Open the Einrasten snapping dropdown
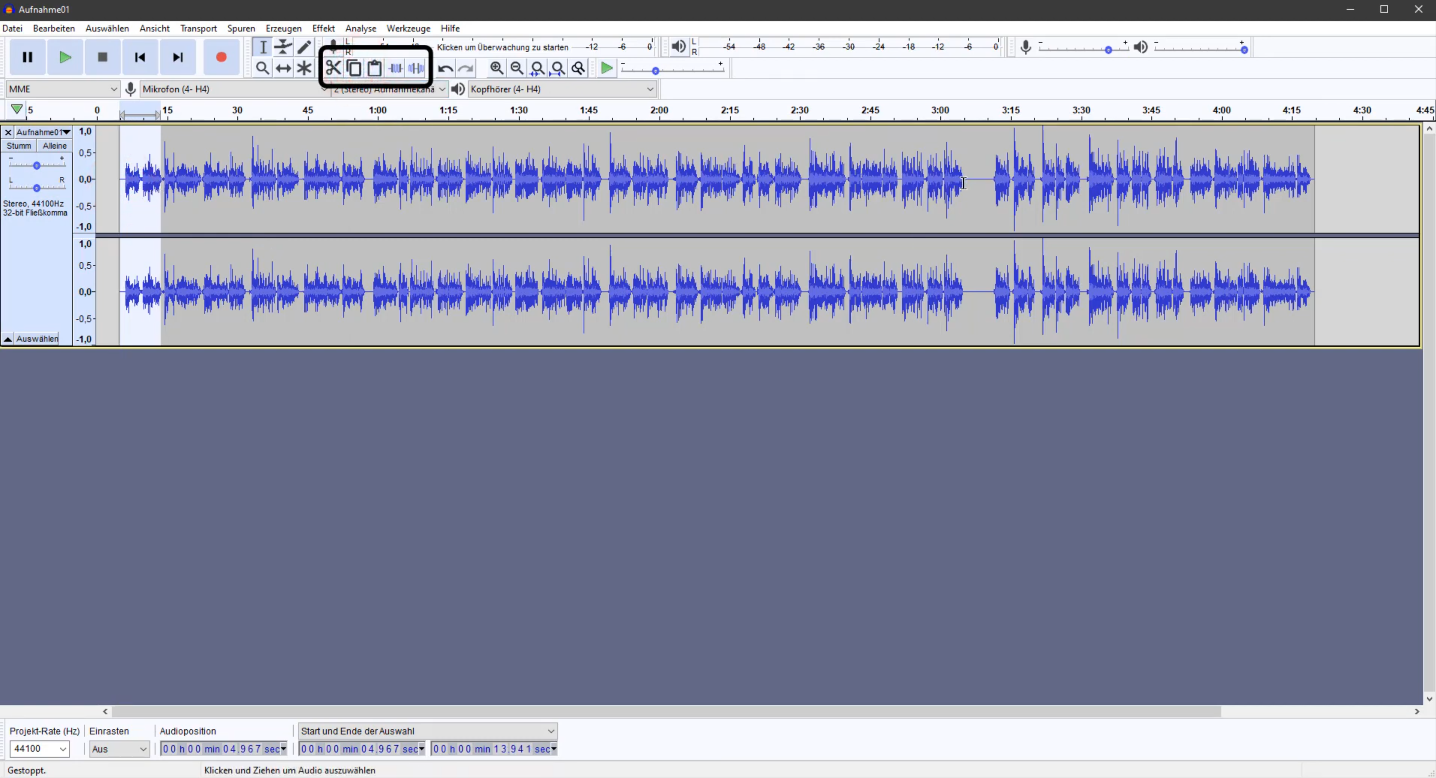1436x778 pixels. [119, 748]
